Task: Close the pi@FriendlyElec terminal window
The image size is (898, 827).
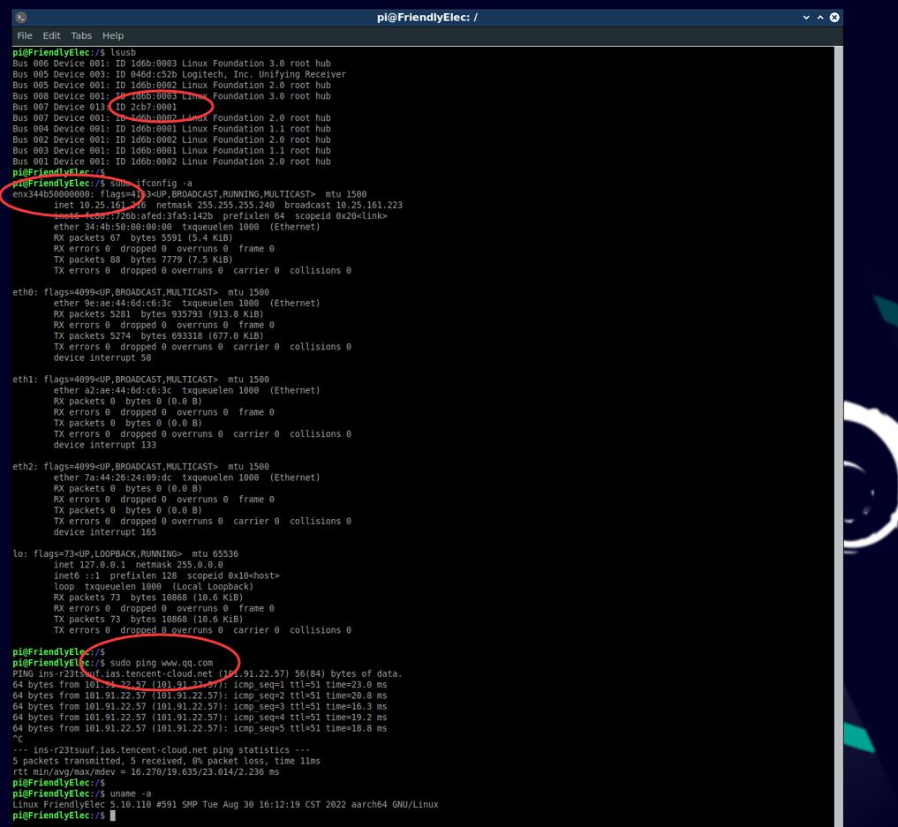Action: [834, 17]
